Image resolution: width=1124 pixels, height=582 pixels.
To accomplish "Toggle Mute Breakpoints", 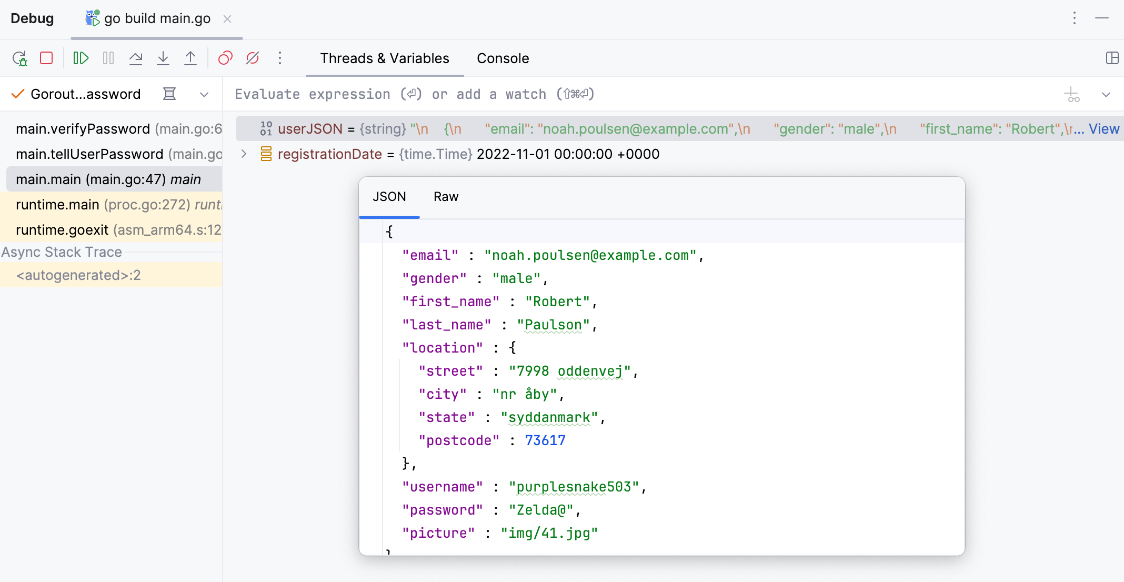I will pos(253,58).
